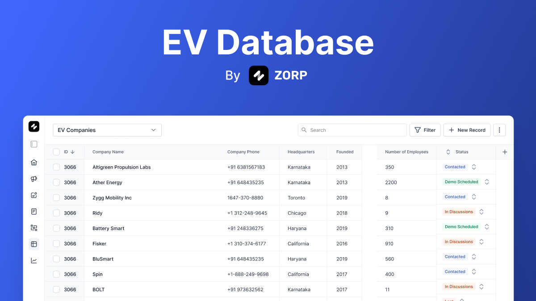Select the workflow icon in sidebar
536x301 pixels.
point(34,227)
